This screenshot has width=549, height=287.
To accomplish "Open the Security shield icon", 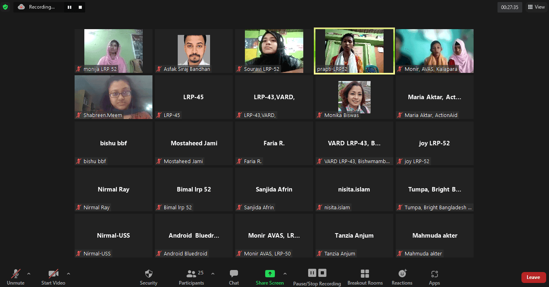I will [148, 274].
